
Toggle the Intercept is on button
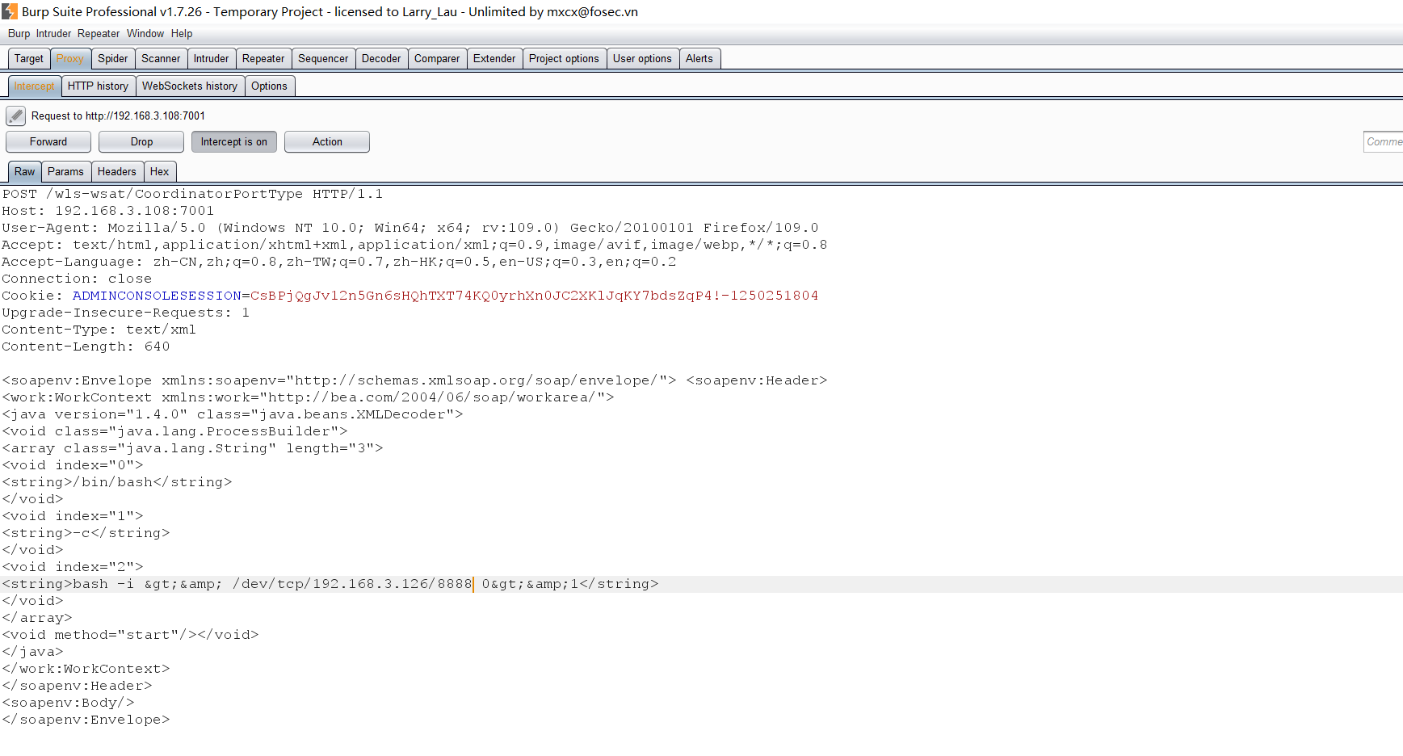coord(234,142)
